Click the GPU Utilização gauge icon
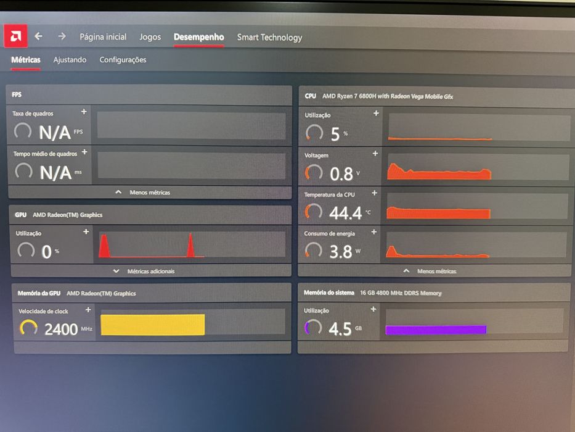 pos(27,251)
